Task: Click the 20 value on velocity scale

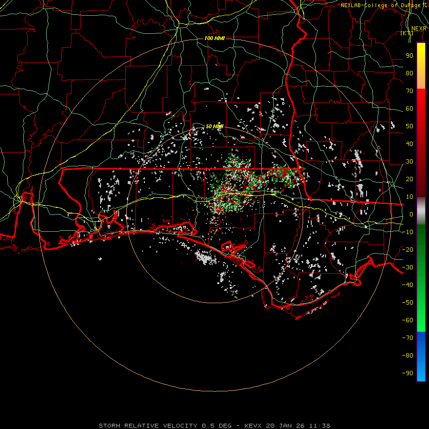Action: click(x=409, y=179)
